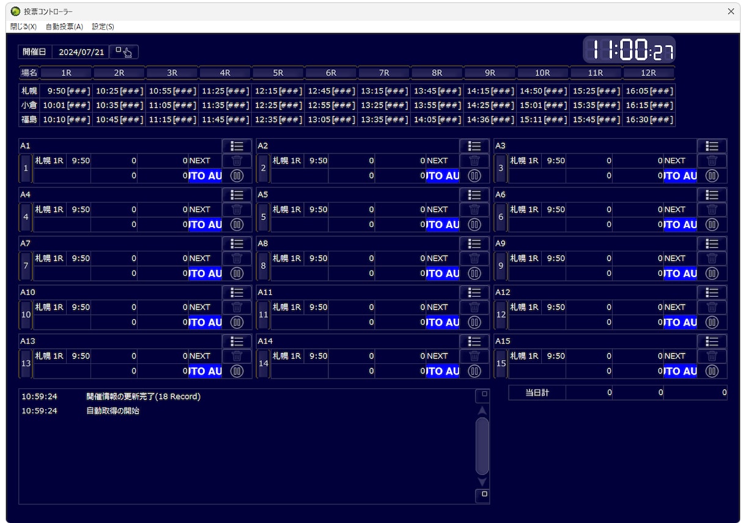The image size is (746, 523).
Task: Select the 札幌 1R cell showing 9:50
Action: point(66,91)
